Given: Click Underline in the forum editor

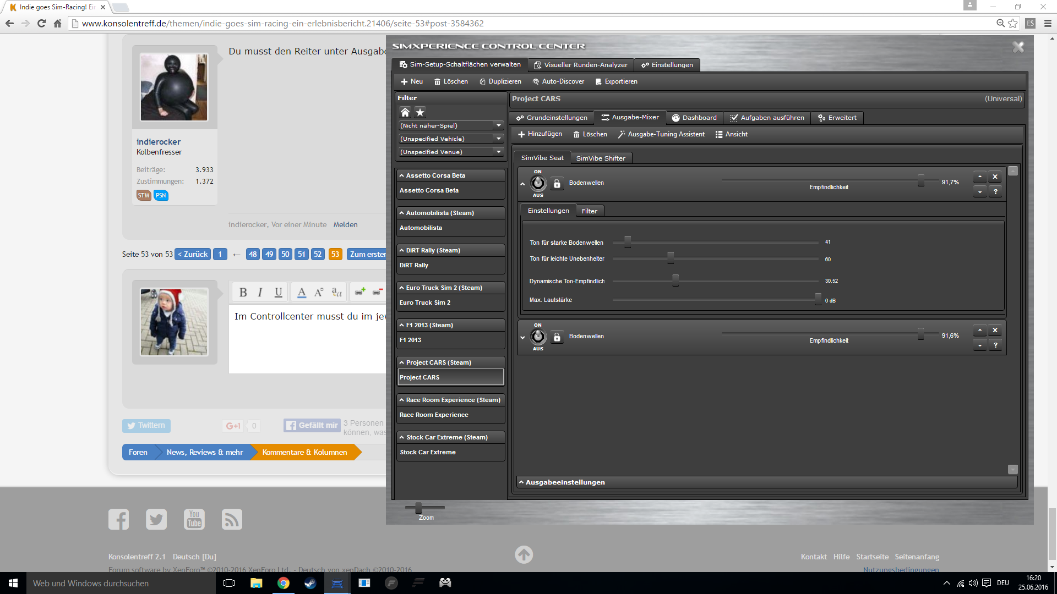Looking at the screenshot, I should 279,293.
